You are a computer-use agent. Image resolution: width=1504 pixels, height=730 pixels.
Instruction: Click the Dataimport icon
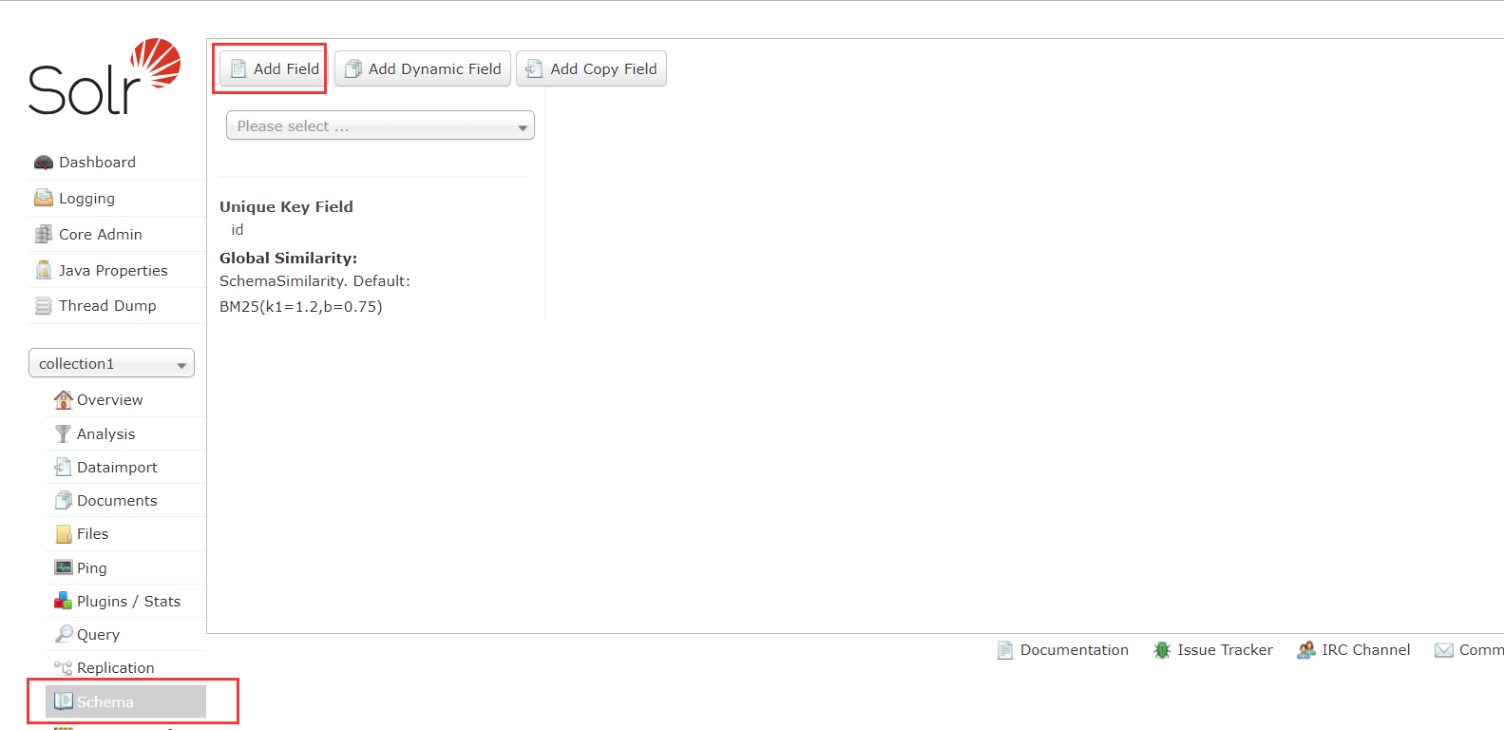[x=63, y=467]
